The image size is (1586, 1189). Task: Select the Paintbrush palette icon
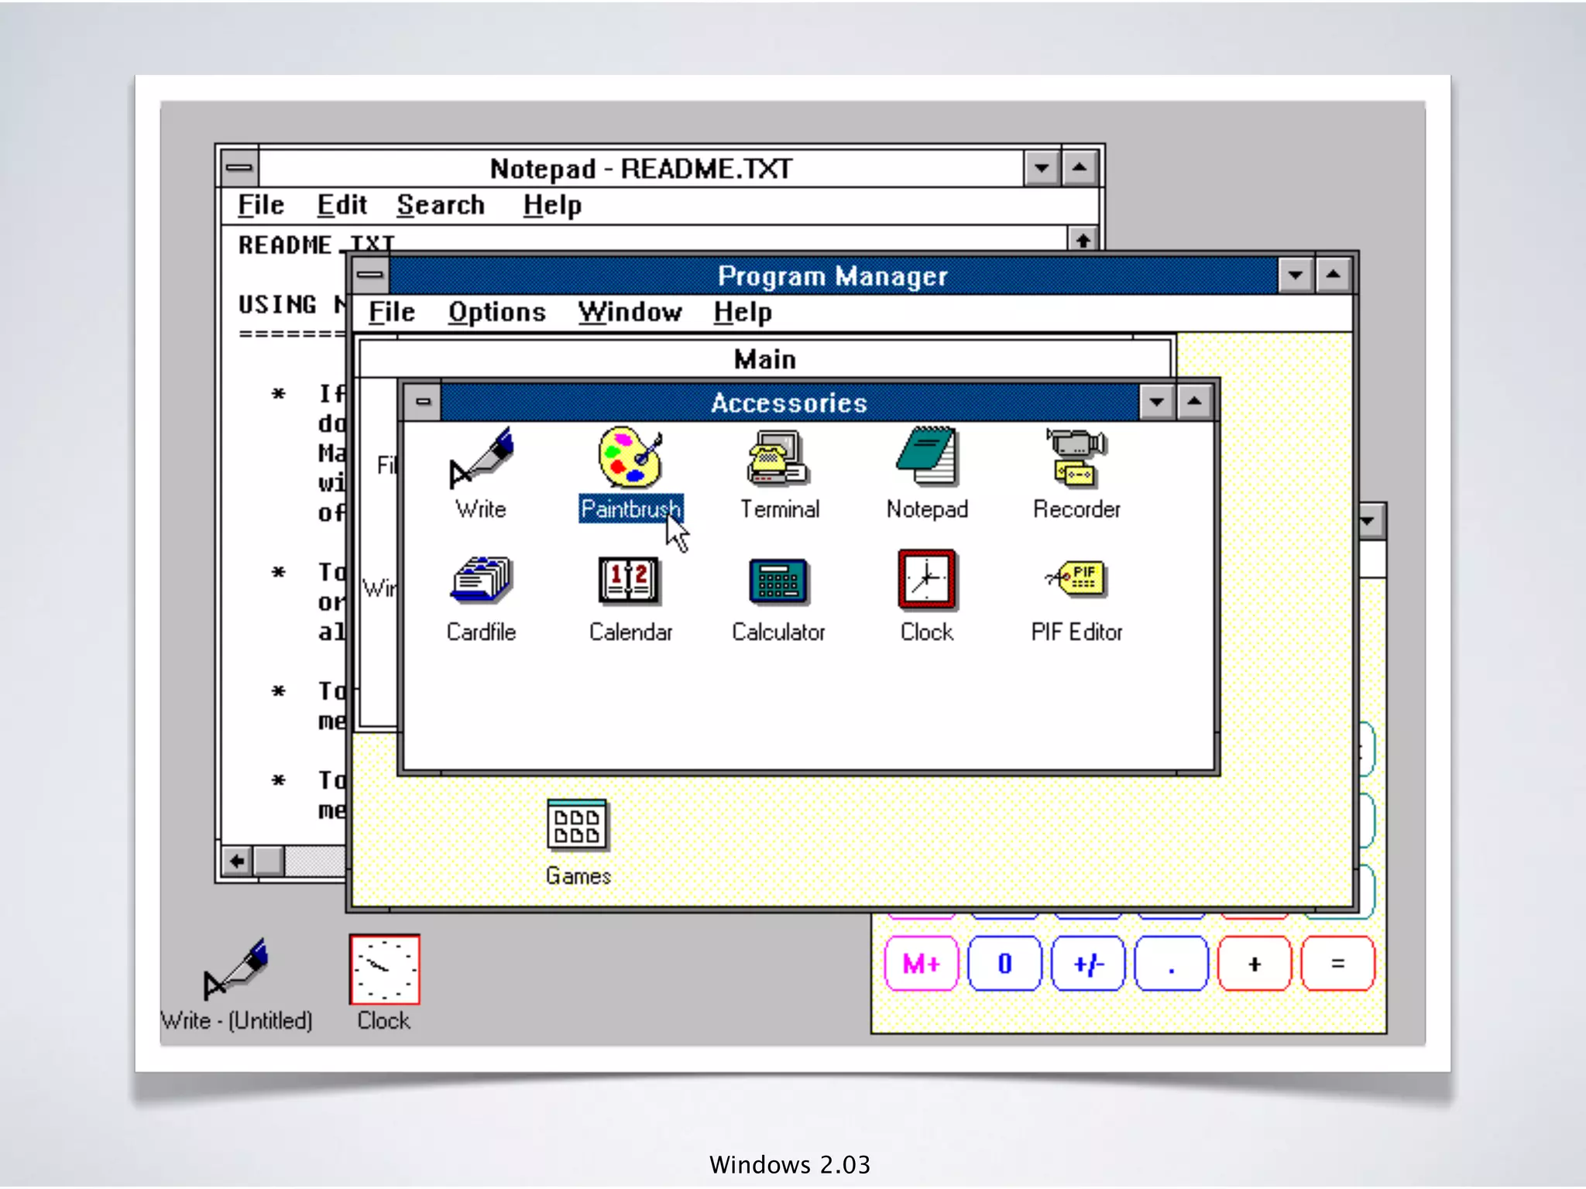pos(630,457)
